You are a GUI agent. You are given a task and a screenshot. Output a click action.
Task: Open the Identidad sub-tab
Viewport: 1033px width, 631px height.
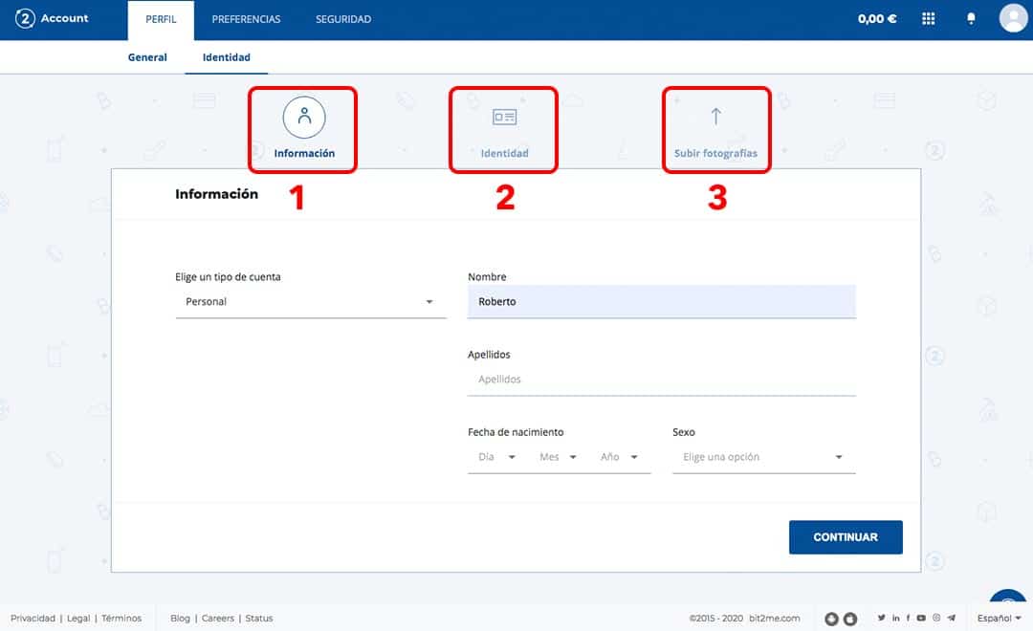[x=226, y=57]
